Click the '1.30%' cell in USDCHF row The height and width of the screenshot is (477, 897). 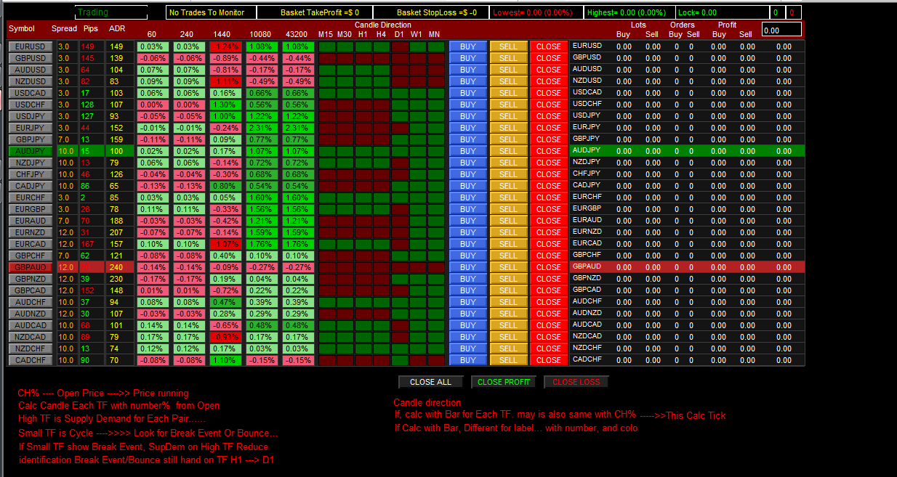tap(225, 105)
